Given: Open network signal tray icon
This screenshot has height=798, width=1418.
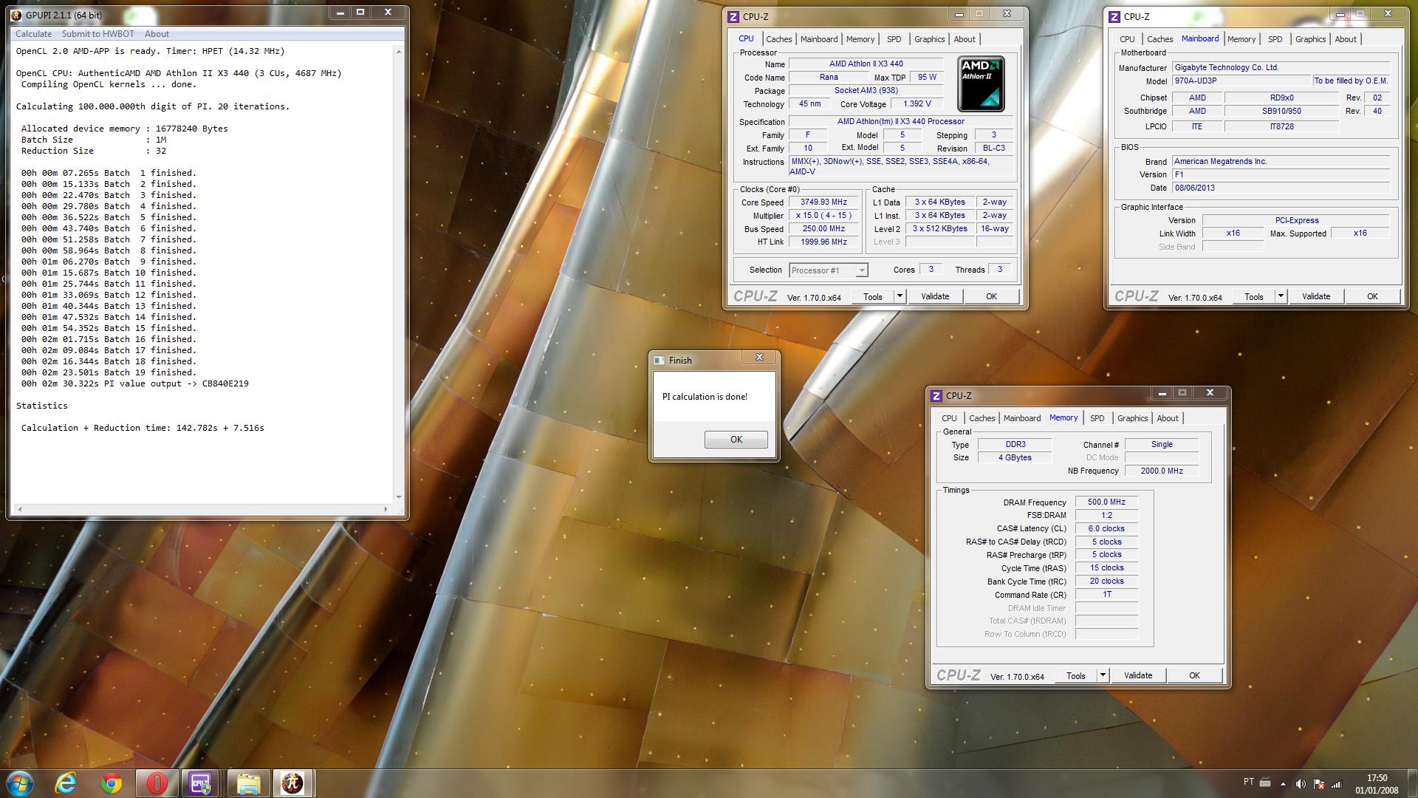Looking at the screenshot, I should [x=1336, y=784].
